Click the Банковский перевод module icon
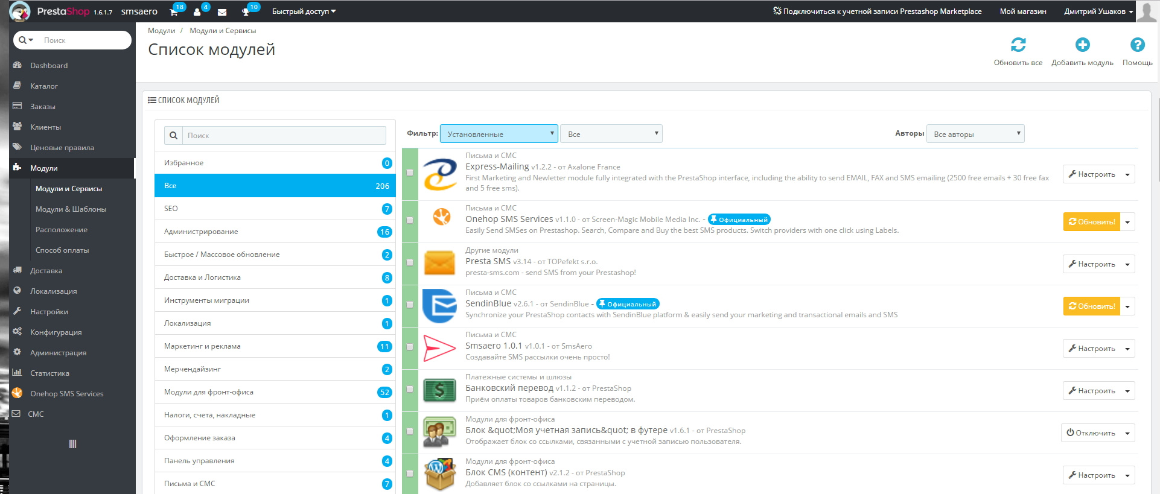1160x494 pixels. 439,390
